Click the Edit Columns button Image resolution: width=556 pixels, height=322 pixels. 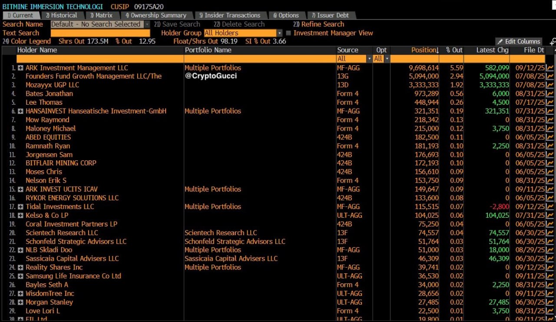pos(519,42)
